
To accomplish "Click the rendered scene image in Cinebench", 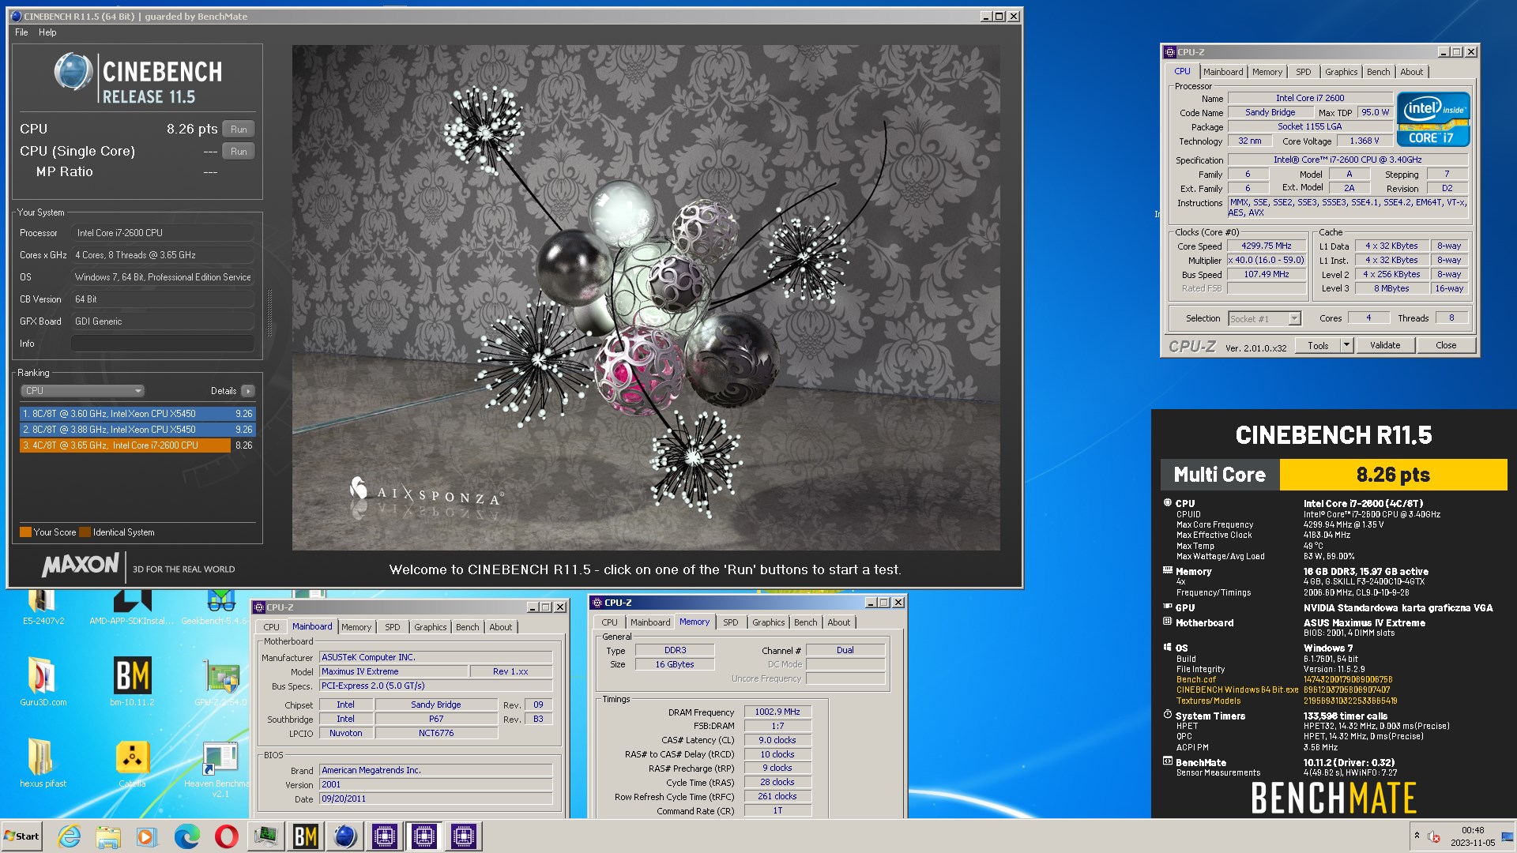I will (x=646, y=298).
